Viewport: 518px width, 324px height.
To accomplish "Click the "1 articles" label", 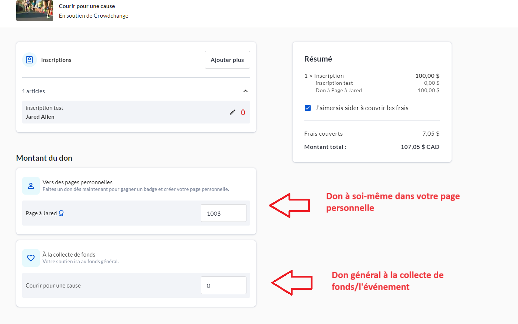I will pos(34,91).
